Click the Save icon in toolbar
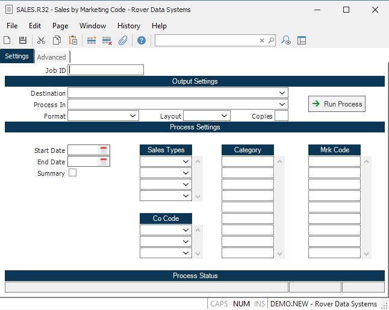This screenshot has width=389, height=310. 23,40
